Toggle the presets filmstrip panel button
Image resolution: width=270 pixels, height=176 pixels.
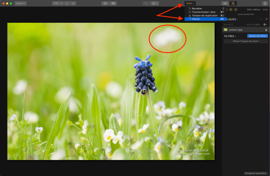(225, 3)
